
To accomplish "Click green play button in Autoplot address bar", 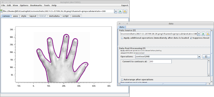I will (x=120, y=11).
